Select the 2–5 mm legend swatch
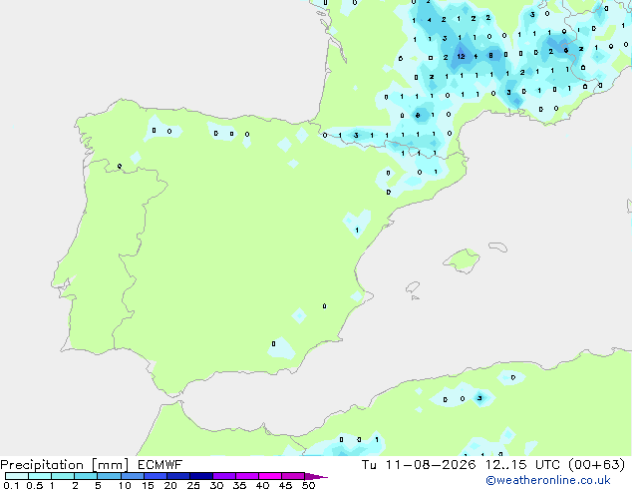The image size is (632, 489). point(86,476)
